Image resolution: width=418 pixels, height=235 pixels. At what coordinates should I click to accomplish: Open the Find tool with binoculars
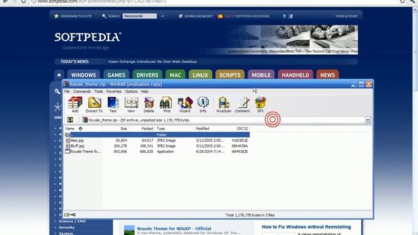point(167,104)
